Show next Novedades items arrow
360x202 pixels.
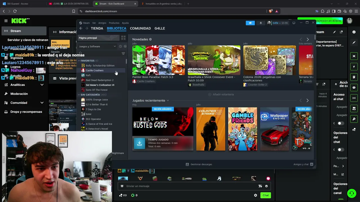308,40
